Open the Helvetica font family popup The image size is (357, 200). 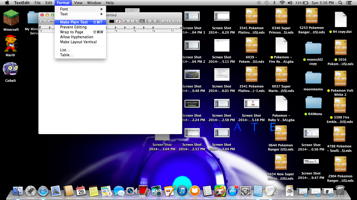[51, 21]
